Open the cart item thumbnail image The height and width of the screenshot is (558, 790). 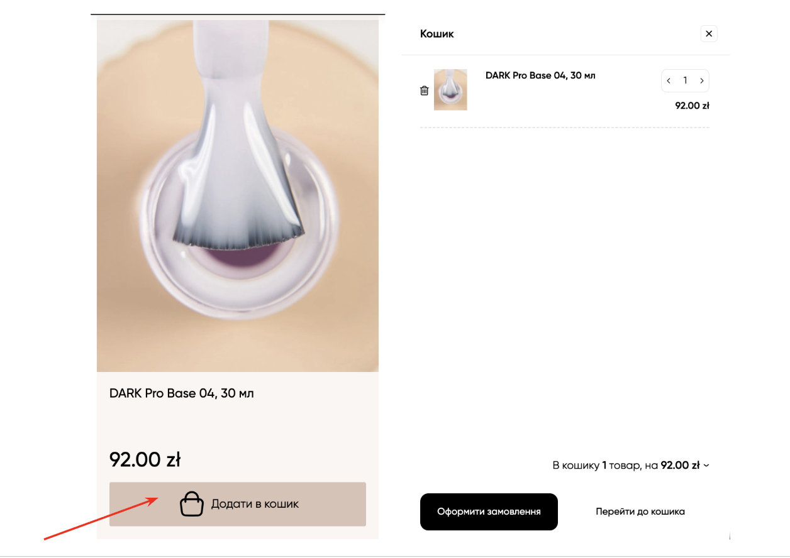pos(450,90)
